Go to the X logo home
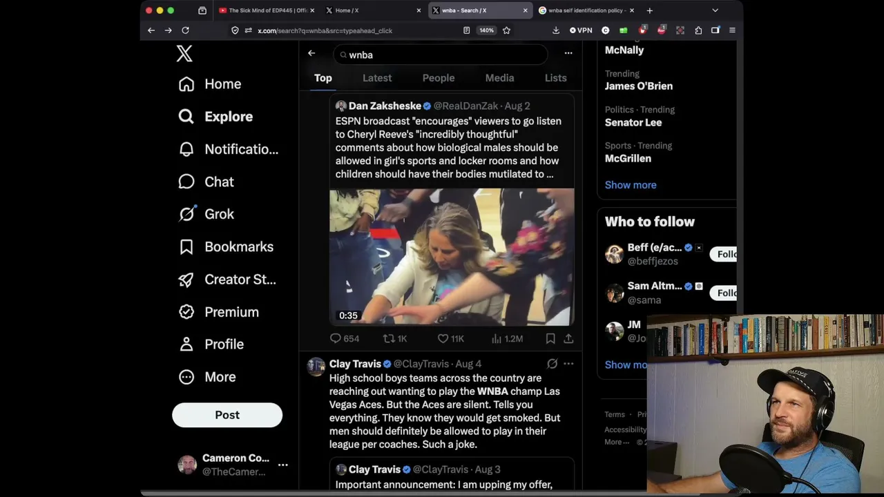Image resolution: width=884 pixels, height=497 pixels. [184, 53]
